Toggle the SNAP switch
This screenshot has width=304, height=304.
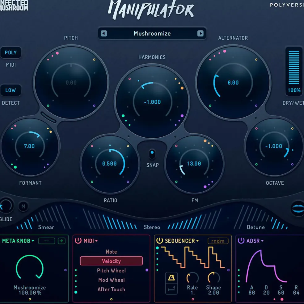[152, 154]
